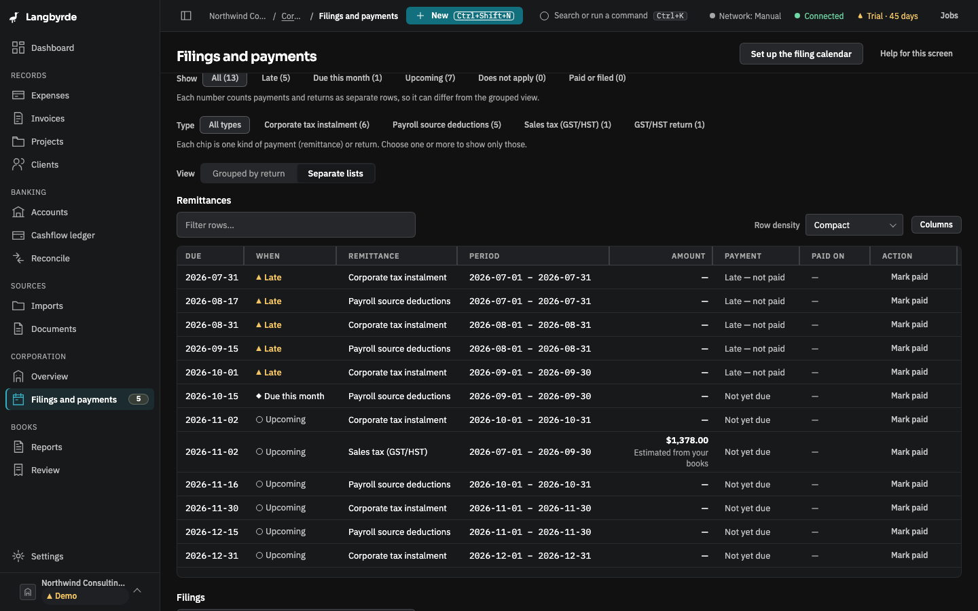Open Help for this screen
Viewport: 978px width, 611px height.
pos(916,54)
